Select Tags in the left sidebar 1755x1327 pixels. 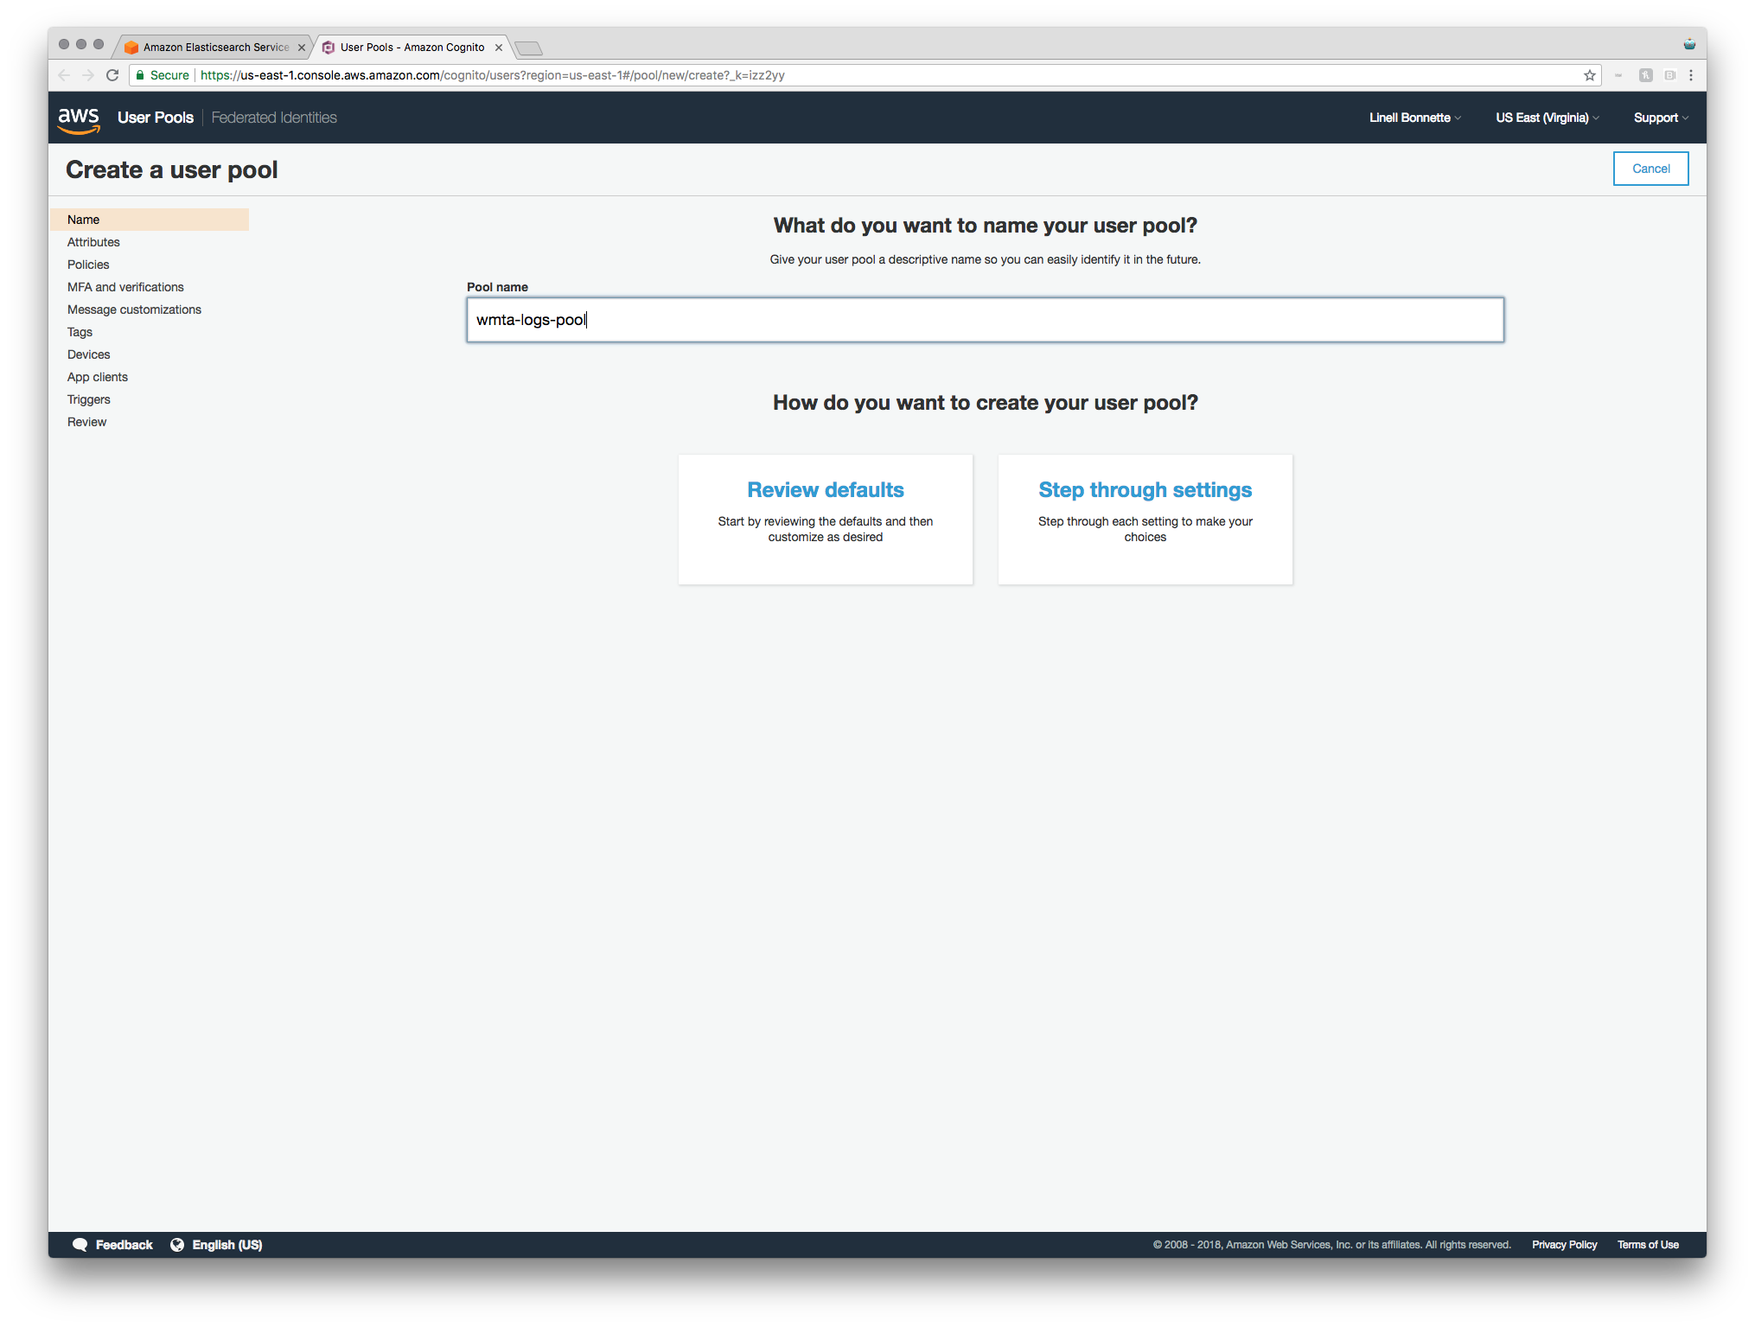[x=80, y=332]
